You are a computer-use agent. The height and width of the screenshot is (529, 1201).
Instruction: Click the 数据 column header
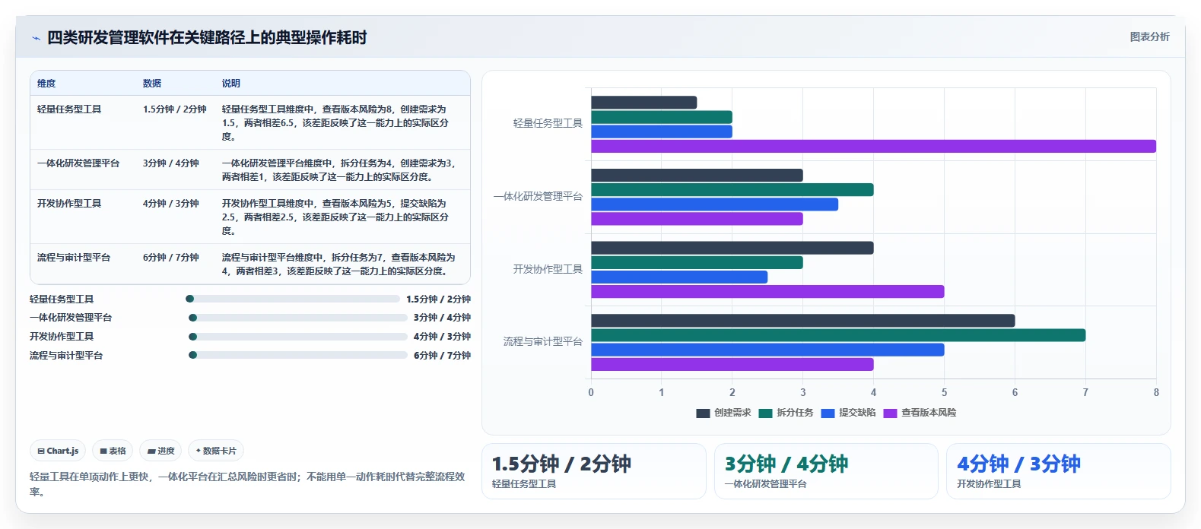point(152,84)
